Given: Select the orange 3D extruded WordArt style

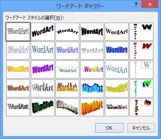Looking at the screenshot, I should [x=92, y=107].
